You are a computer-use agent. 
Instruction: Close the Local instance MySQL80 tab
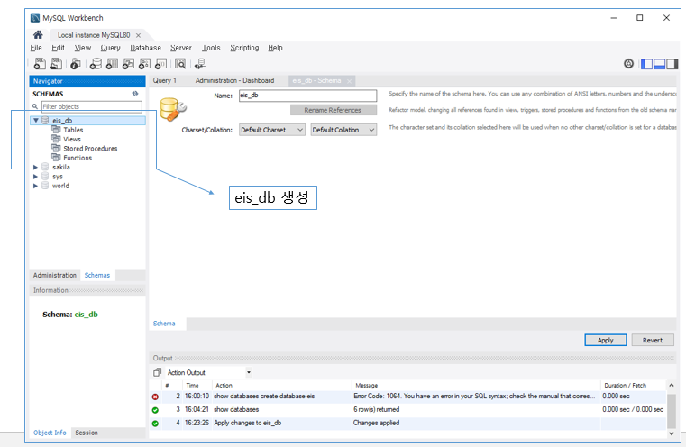click(x=138, y=35)
